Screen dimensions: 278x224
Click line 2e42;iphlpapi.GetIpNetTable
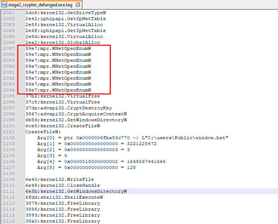coord(66,19)
